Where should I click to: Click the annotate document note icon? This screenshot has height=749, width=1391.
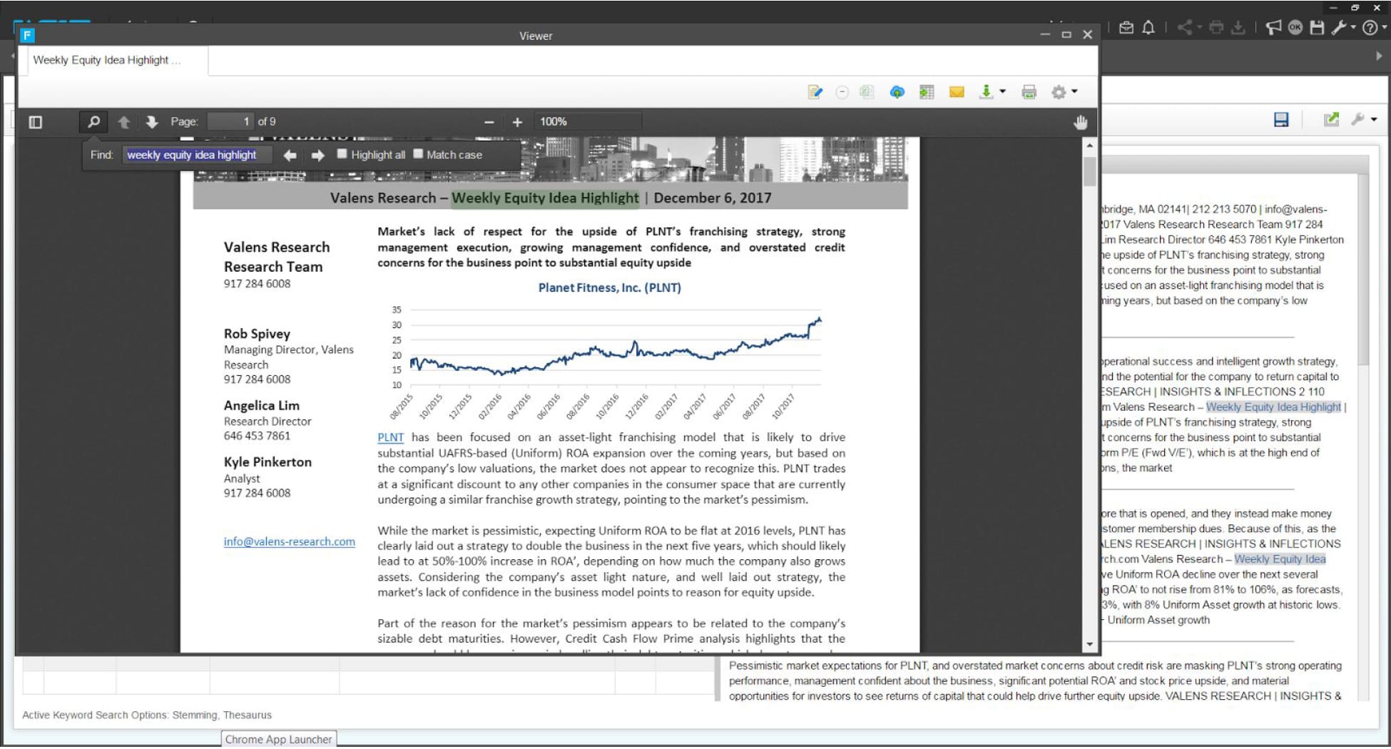[815, 92]
